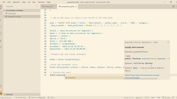Click the $author variable on line 26
Image resolution: width=177 pixels, height=99 pixels.
click(x=53, y=36)
